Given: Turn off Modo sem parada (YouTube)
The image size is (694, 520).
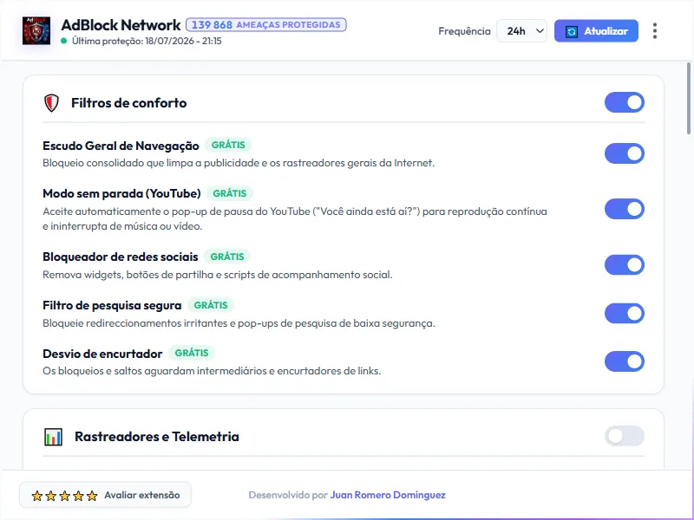Looking at the screenshot, I should point(624,209).
